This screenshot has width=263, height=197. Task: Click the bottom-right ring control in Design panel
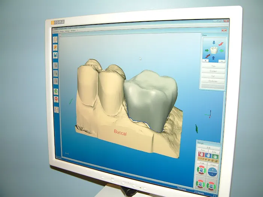pyautogui.click(x=211, y=186)
